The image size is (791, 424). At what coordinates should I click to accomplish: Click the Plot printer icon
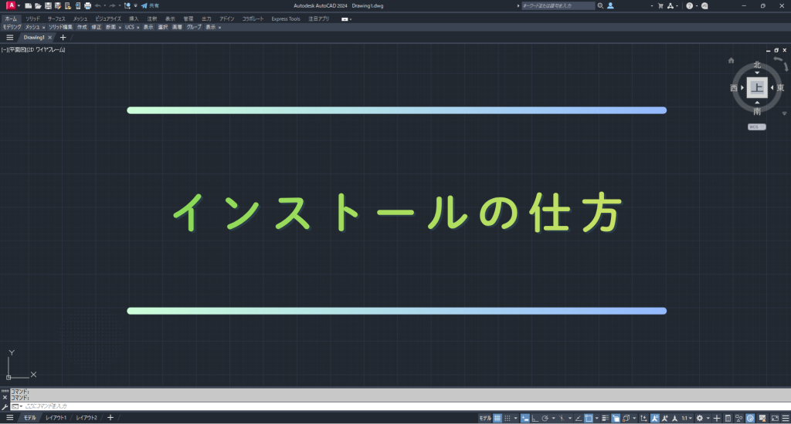coord(87,5)
